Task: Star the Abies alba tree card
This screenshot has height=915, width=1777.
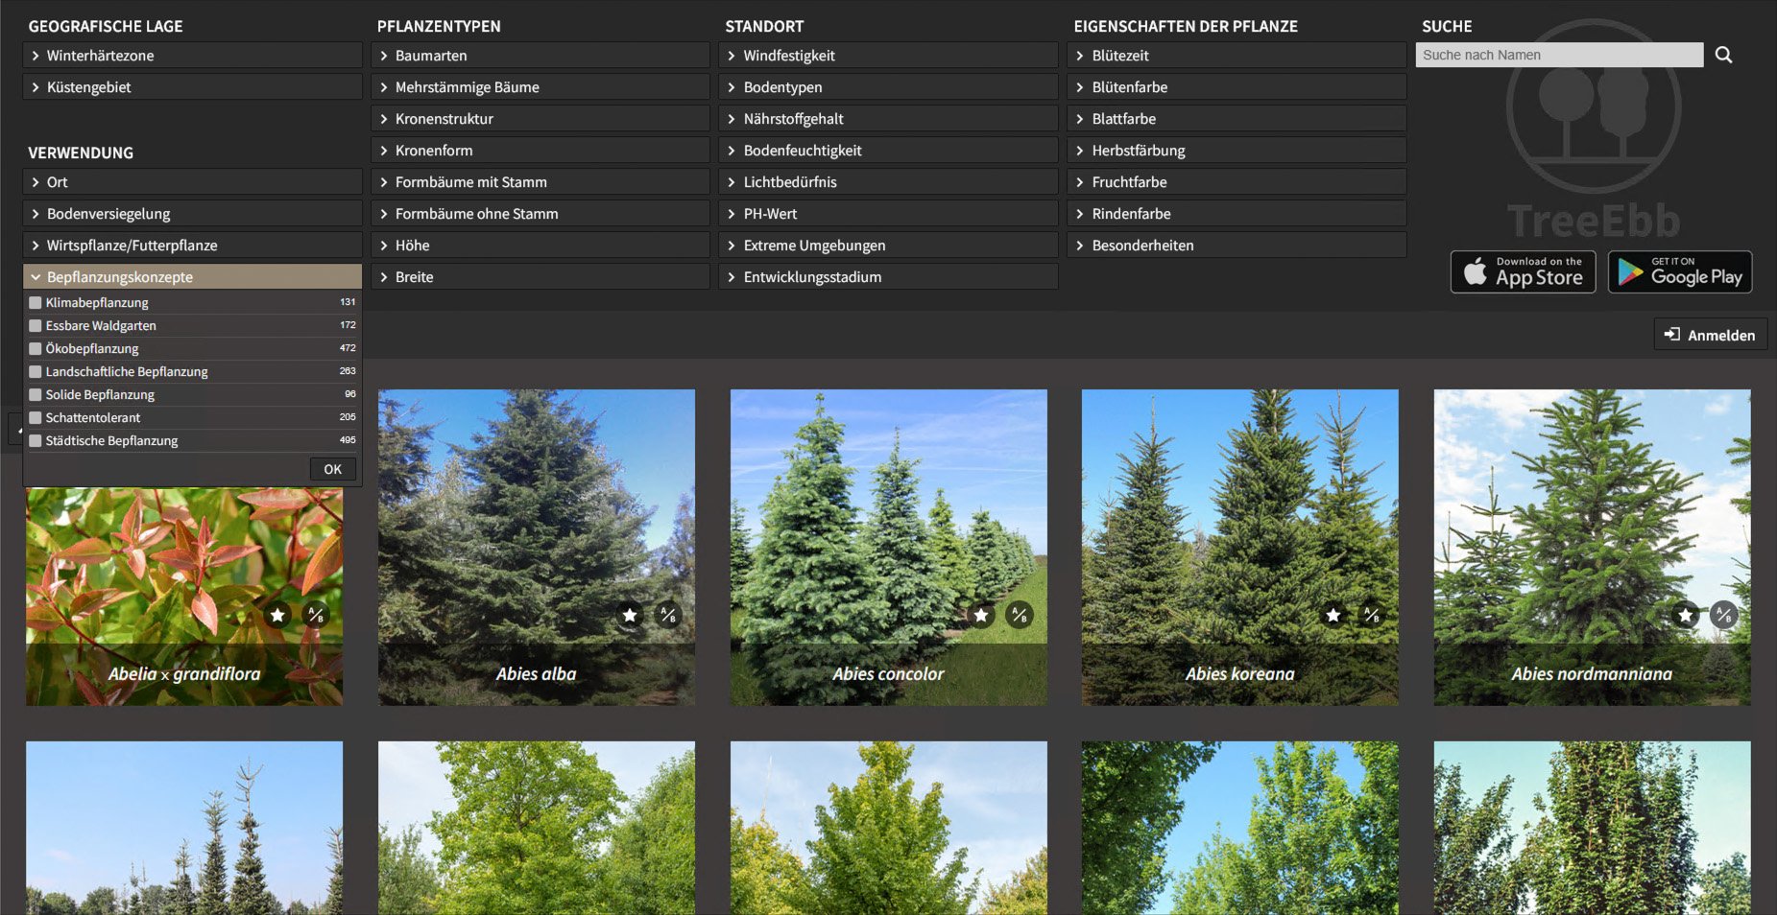Action: (x=630, y=615)
